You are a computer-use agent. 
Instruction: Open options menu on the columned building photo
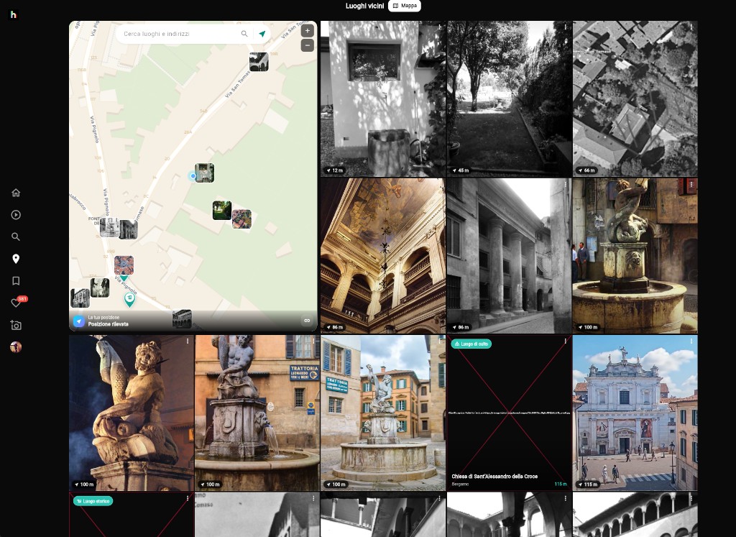[x=565, y=185]
